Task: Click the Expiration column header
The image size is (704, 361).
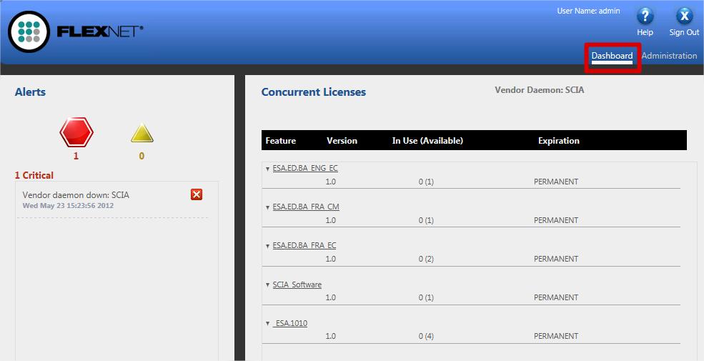Action: (x=558, y=141)
